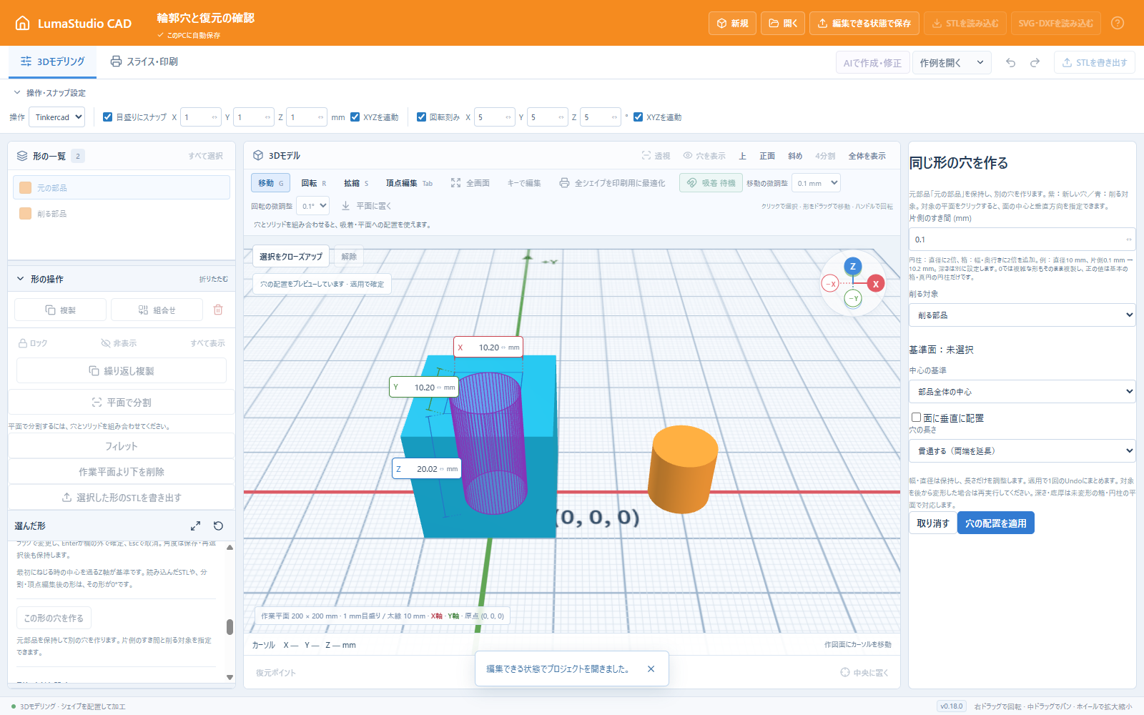Open the Tinkercad operation mode dropdown
The image size is (1144, 715).
pos(56,117)
